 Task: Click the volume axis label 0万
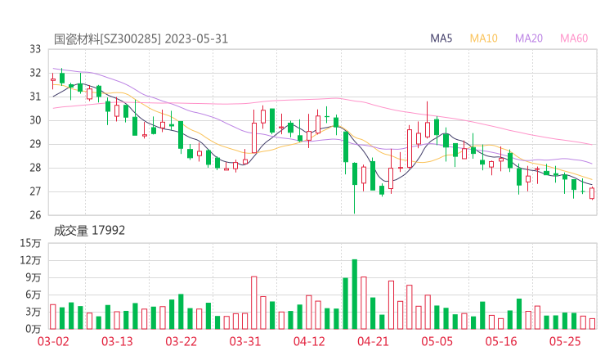pyautogui.click(x=34, y=329)
